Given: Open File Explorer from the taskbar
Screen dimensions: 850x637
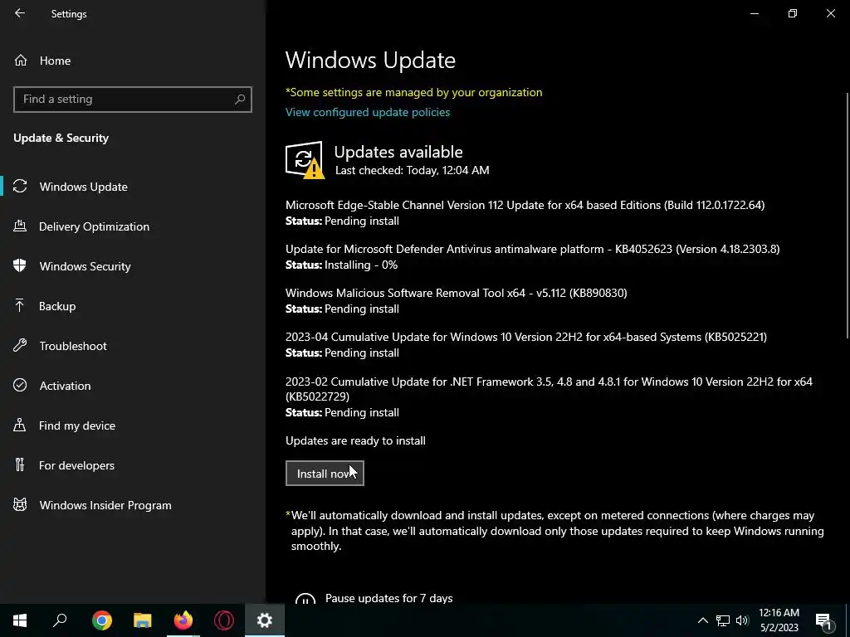Looking at the screenshot, I should (x=143, y=620).
